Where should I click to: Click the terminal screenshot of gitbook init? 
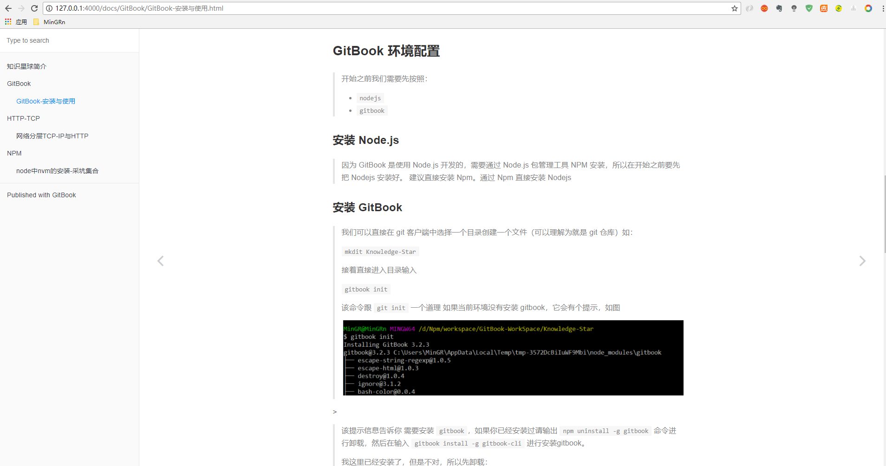(x=513, y=357)
